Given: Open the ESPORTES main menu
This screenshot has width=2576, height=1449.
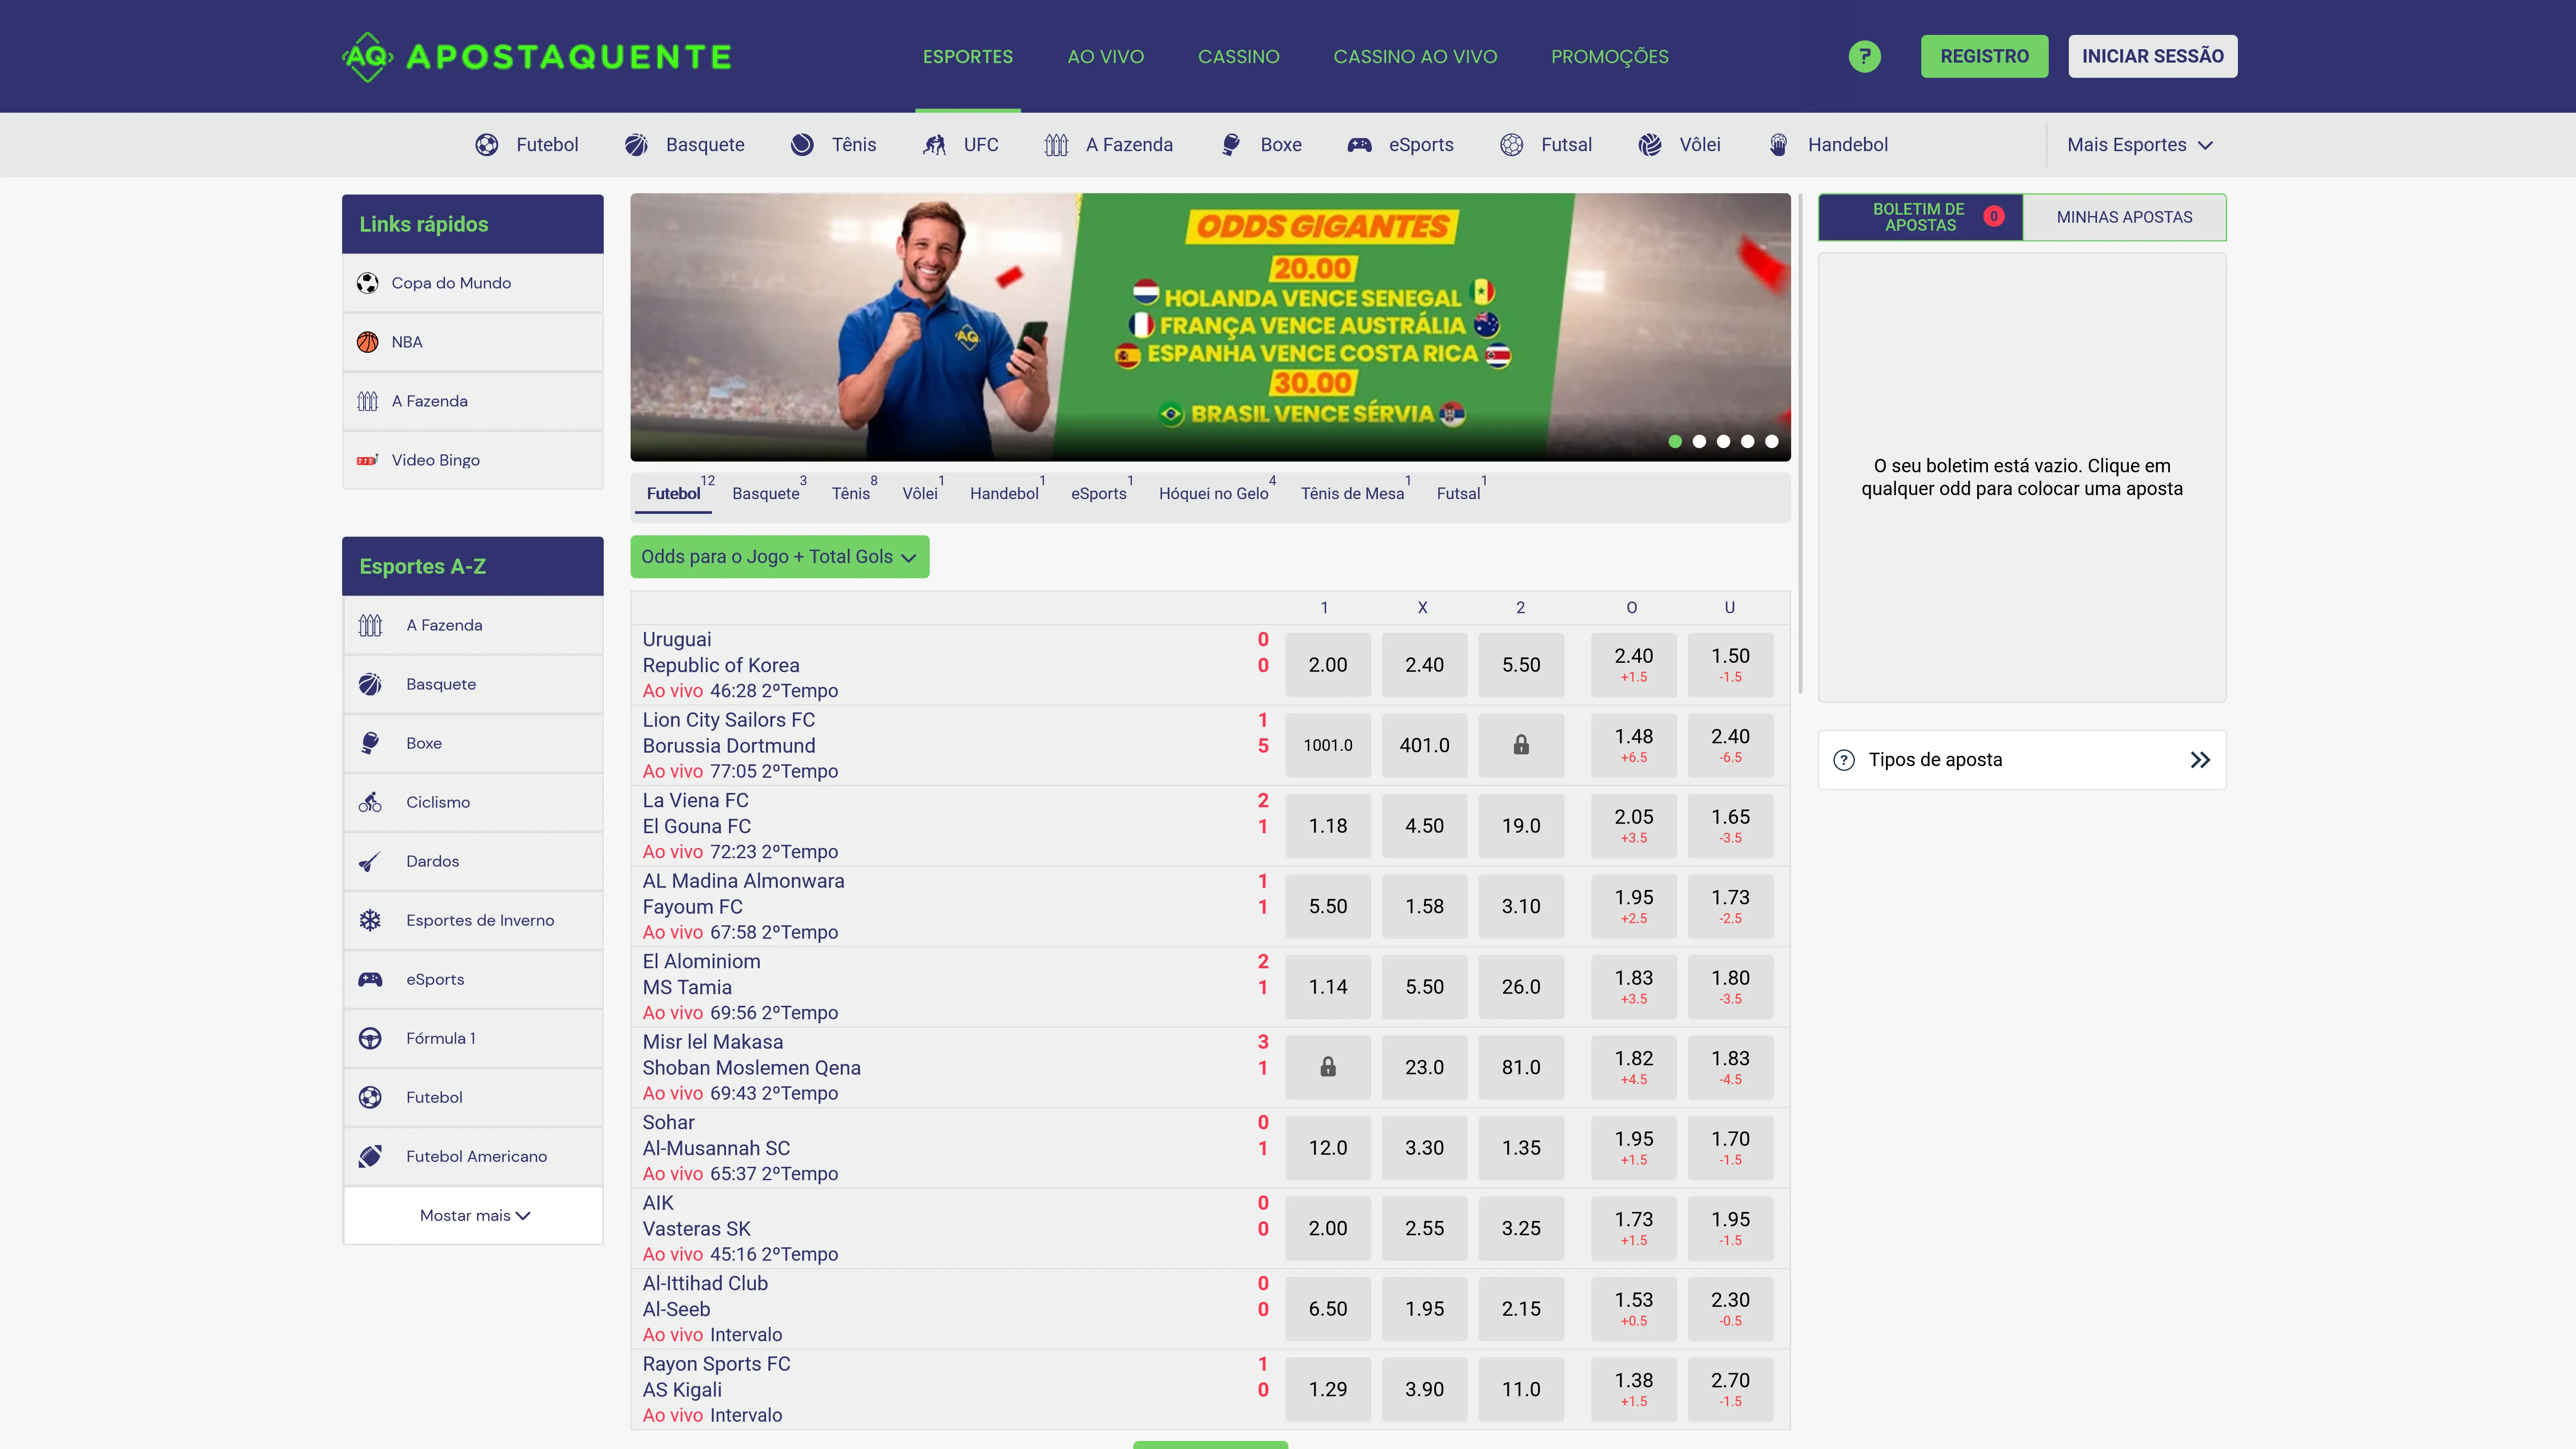Looking at the screenshot, I should click(968, 57).
